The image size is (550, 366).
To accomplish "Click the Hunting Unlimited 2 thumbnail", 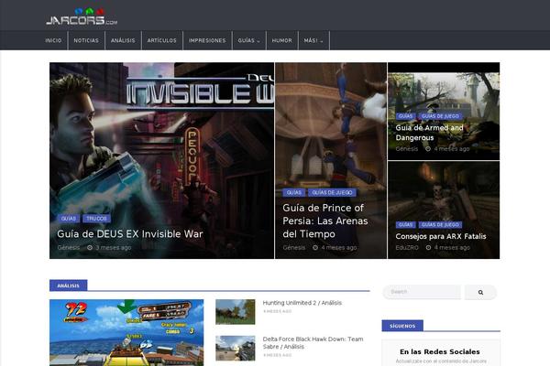I will [236, 312].
